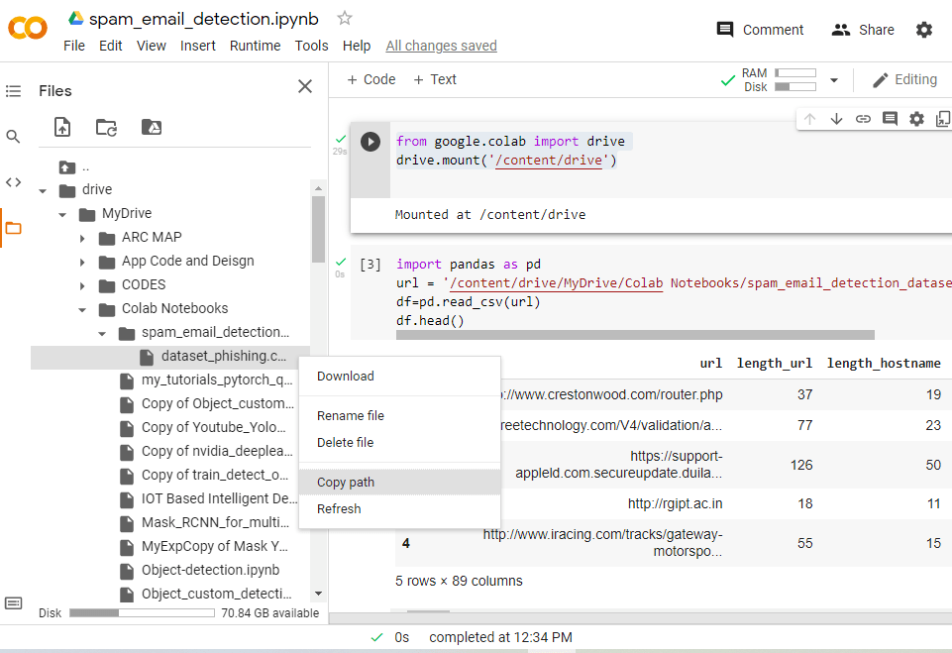Open the Object-detection.ipynb file
The width and height of the screenshot is (952, 653).
[210, 570]
